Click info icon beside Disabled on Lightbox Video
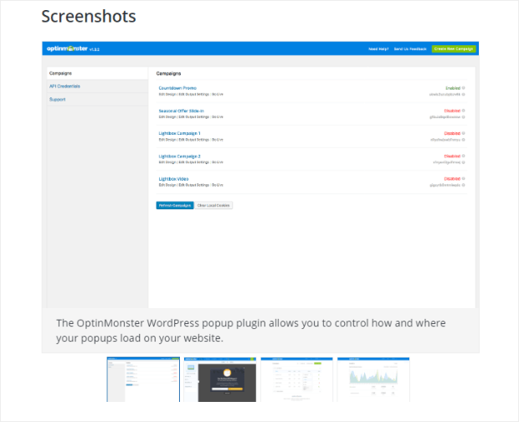The height and width of the screenshot is (422, 519). (464, 178)
